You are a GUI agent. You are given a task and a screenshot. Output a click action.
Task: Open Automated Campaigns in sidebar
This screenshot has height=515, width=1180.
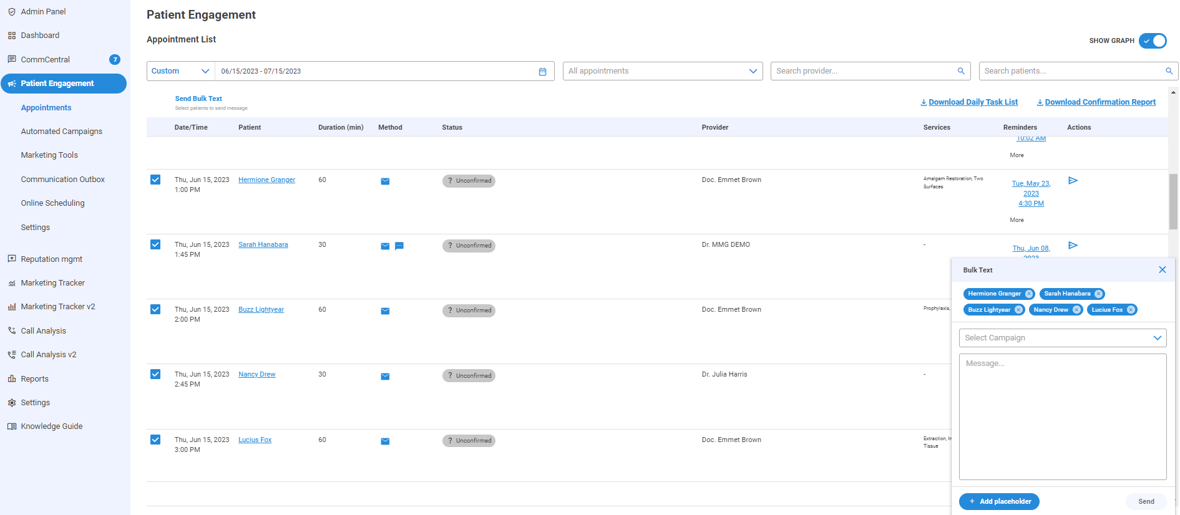pos(61,132)
